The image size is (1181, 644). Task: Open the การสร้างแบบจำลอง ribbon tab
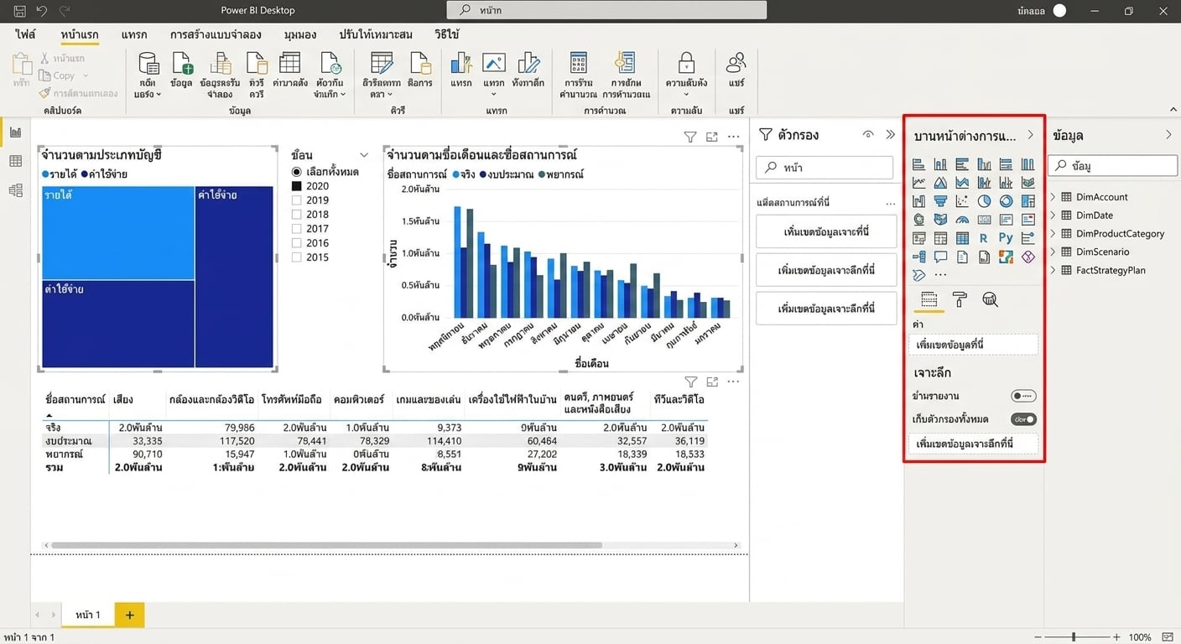[x=216, y=34]
